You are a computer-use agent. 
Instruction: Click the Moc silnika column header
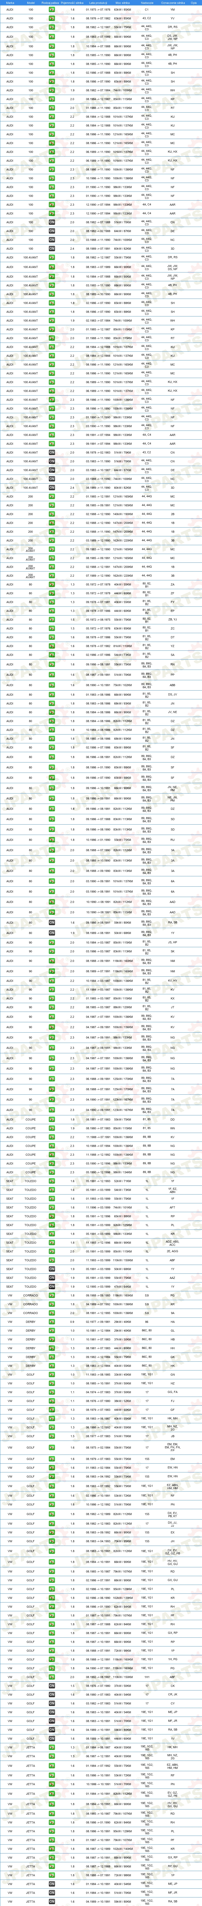pyautogui.click(x=123, y=3)
